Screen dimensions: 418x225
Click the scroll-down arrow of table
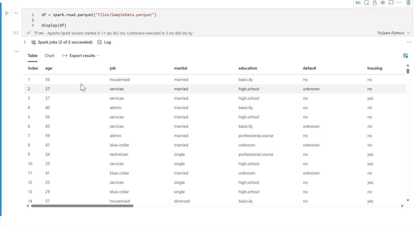(x=408, y=200)
